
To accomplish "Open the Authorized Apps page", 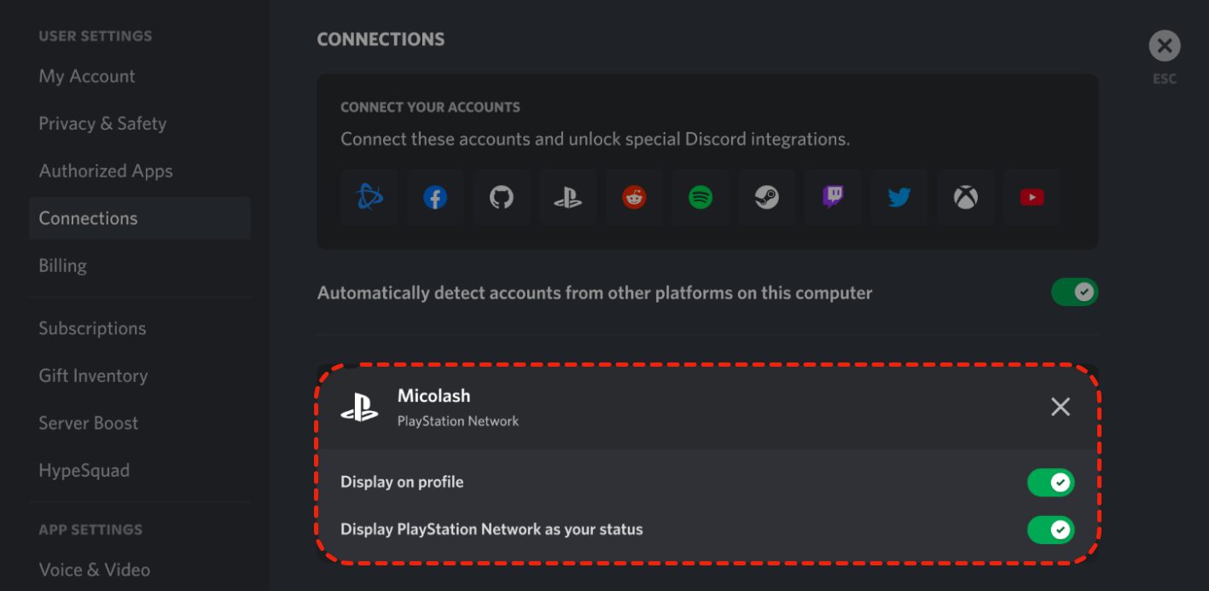I will click(106, 171).
